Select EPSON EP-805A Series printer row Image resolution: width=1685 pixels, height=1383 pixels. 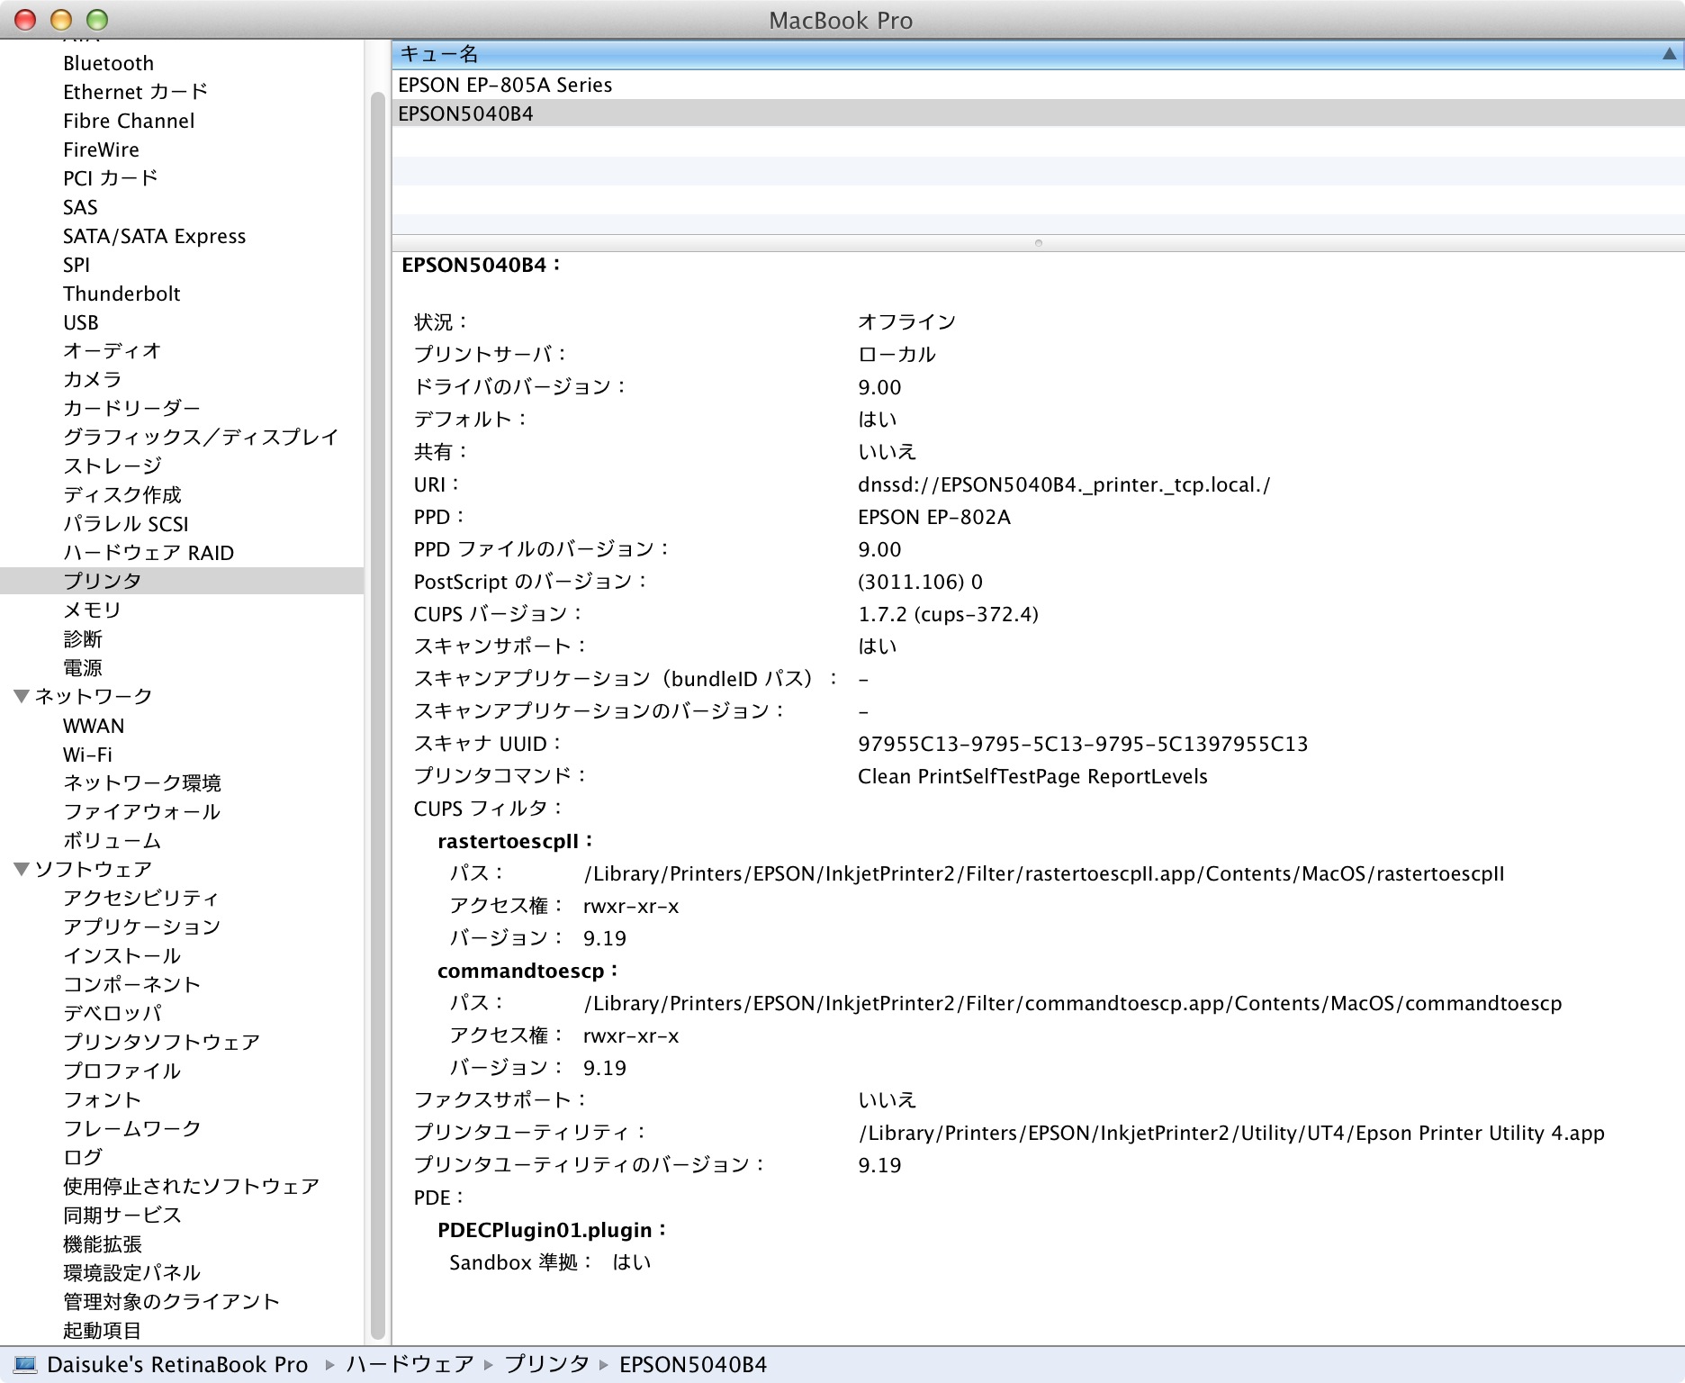pyautogui.click(x=505, y=85)
